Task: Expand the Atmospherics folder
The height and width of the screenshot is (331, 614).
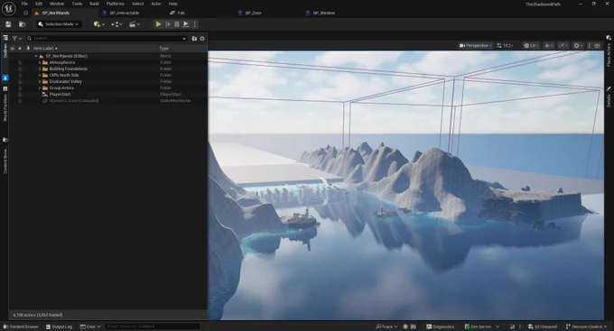Action: 40,62
